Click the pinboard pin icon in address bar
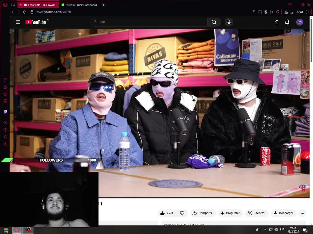Image resolution: width=313 pixels, height=234 pixels. pyautogui.click(x=254, y=12)
